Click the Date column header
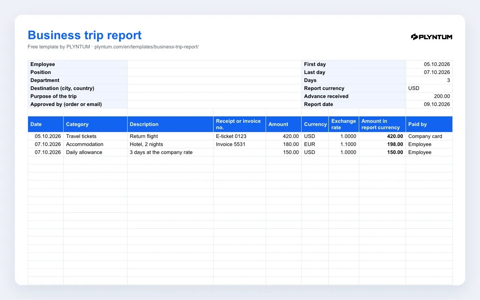The image size is (480, 300). (x=46, y=124)
